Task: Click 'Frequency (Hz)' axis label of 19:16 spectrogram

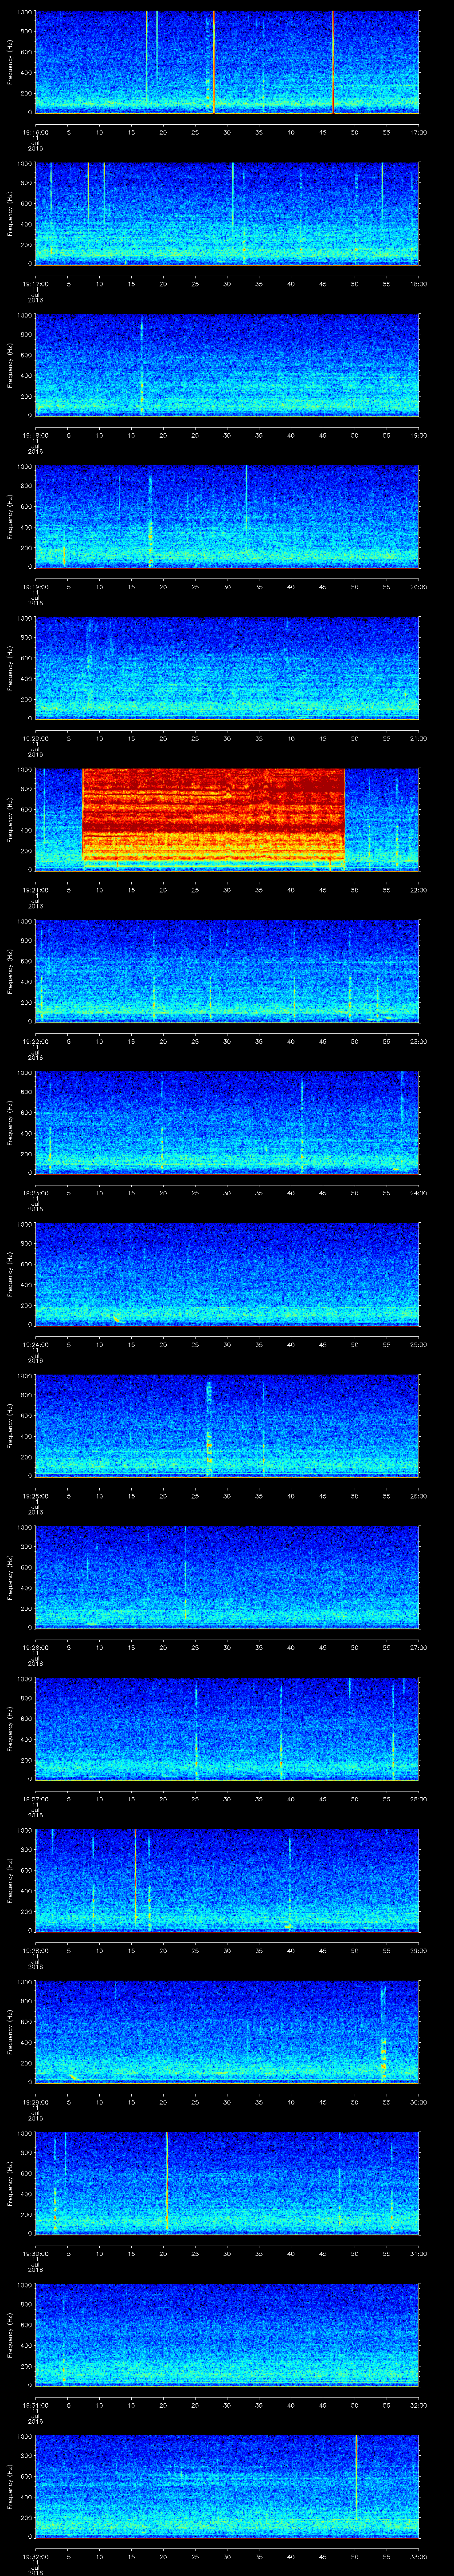Action: [x=10, y=62]
